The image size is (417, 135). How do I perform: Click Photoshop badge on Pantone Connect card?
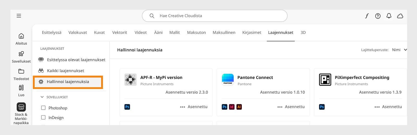(224, 107)
